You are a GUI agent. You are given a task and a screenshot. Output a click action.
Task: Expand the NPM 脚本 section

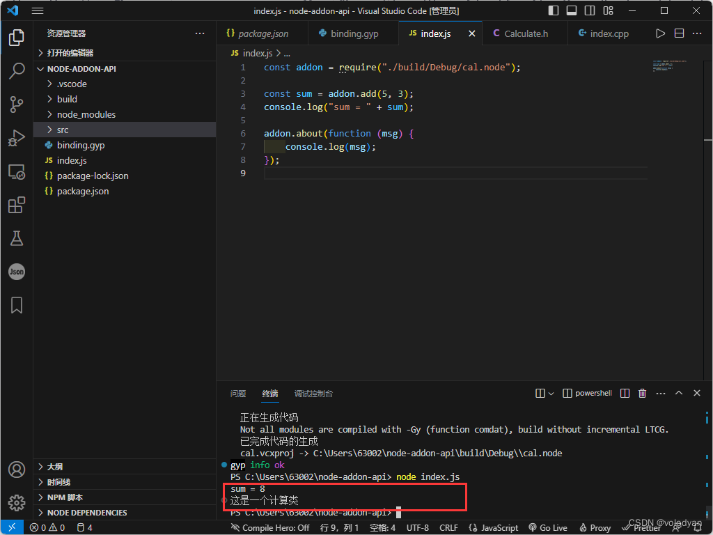pyautogui.click(x=125, y=497)
